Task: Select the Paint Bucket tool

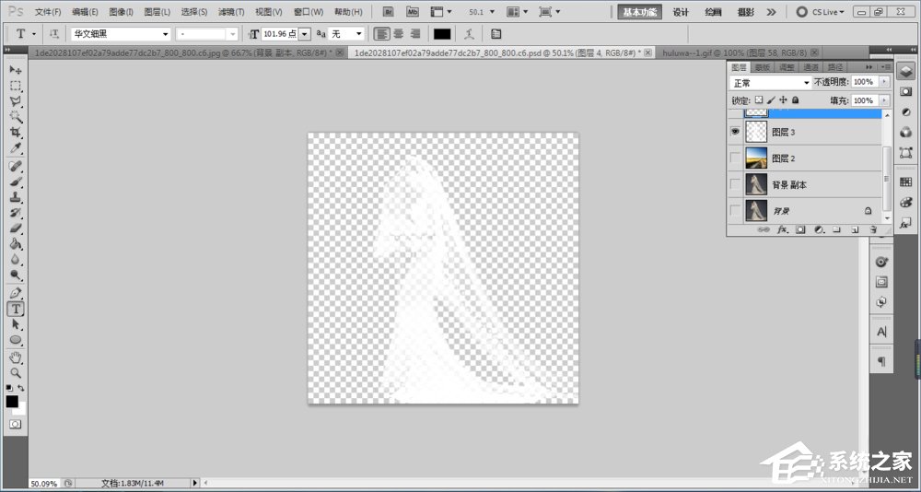Action: [16, 244]
